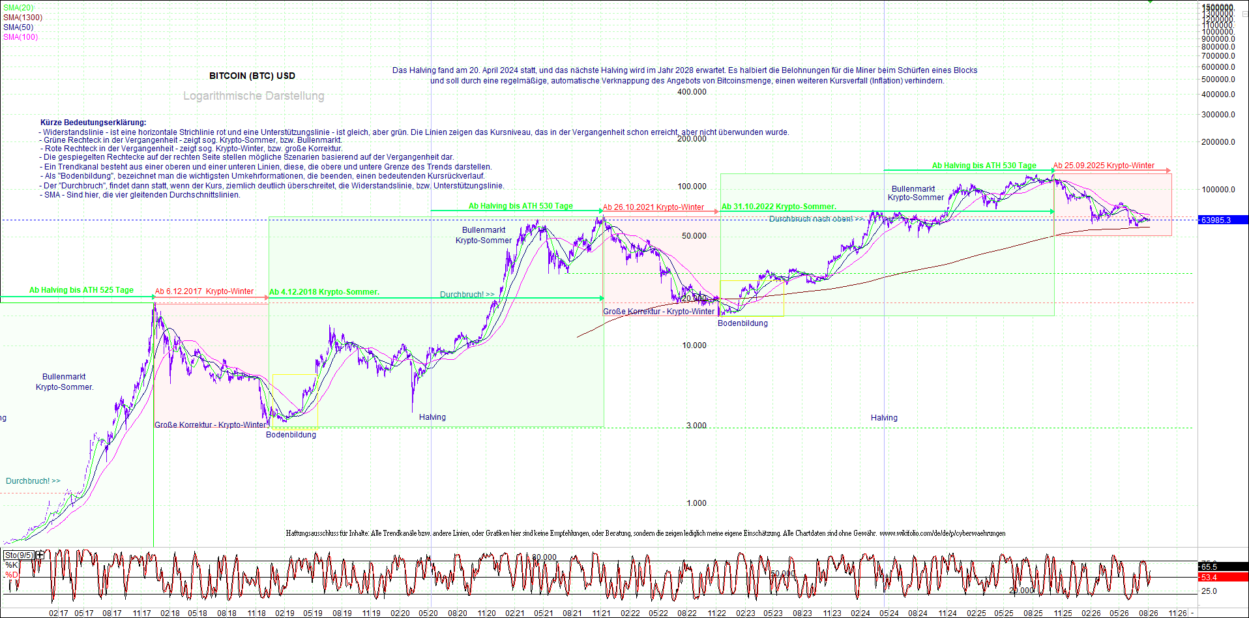1249x618 pixels.
Task: Click the 300000.0 price axis label
Action: 1219,115
